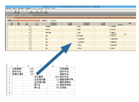Viewport: 139px width, 102px height.
Task: Click the dimmed icon left of 表示設定
Action: (x=27, y=11)
